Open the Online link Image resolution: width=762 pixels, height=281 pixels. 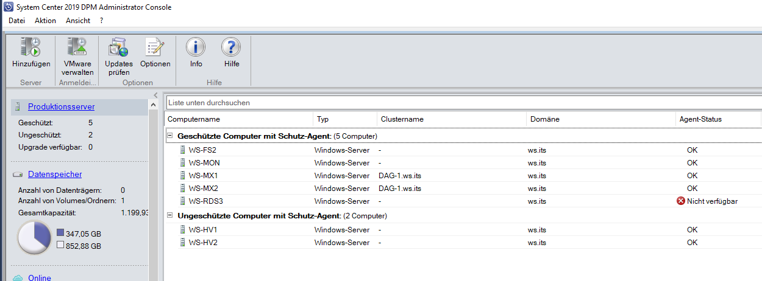[40, 277]
